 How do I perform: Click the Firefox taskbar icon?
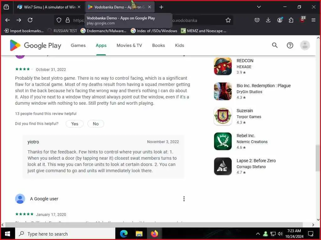(x=154, y=234)
